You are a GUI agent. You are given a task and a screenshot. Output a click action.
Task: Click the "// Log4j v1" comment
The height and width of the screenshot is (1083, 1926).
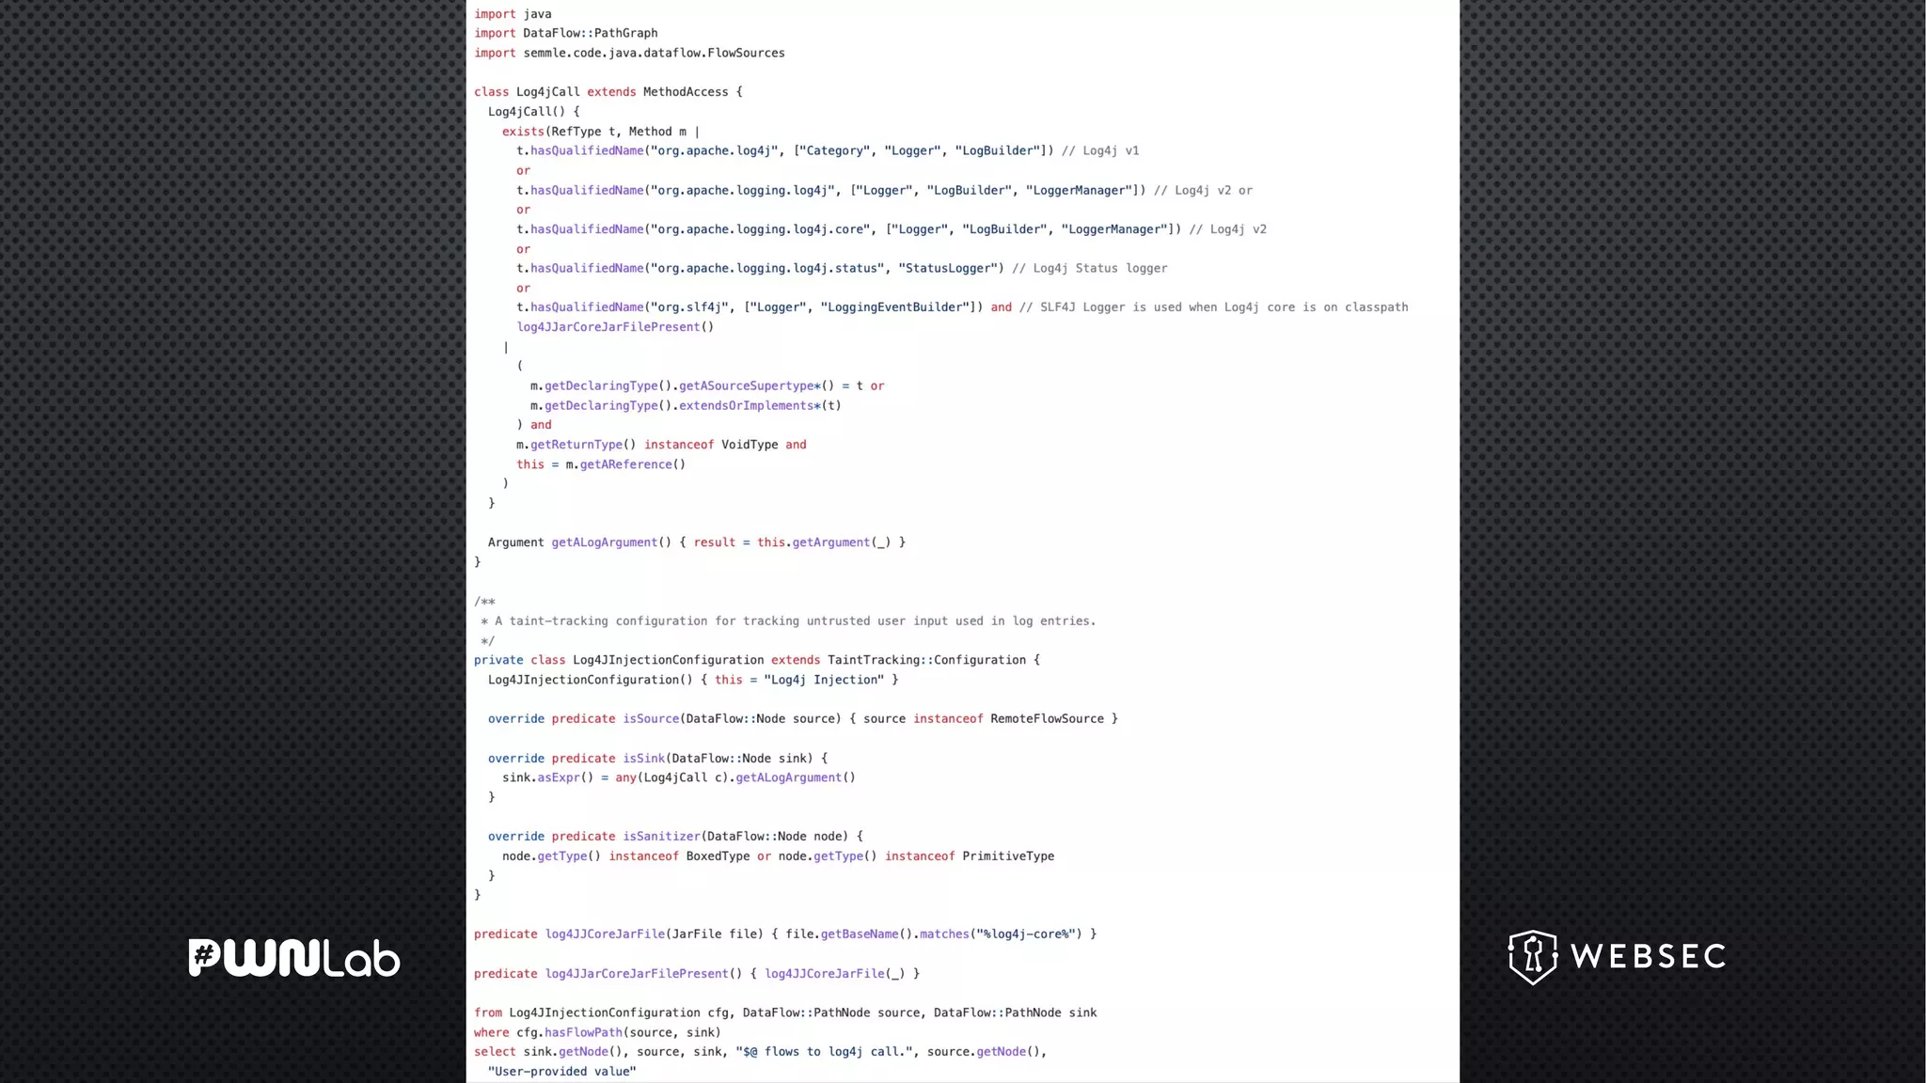(x=1100, y=150)
